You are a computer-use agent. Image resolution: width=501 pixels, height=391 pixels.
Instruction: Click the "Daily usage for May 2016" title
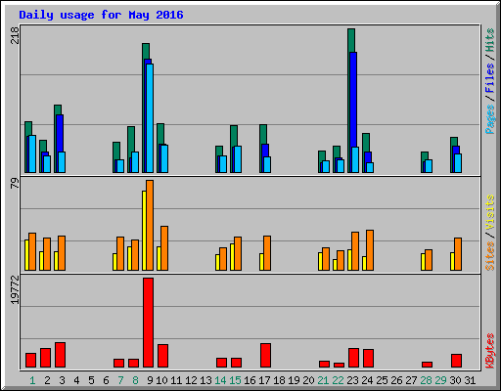click(x=101, y=15)
